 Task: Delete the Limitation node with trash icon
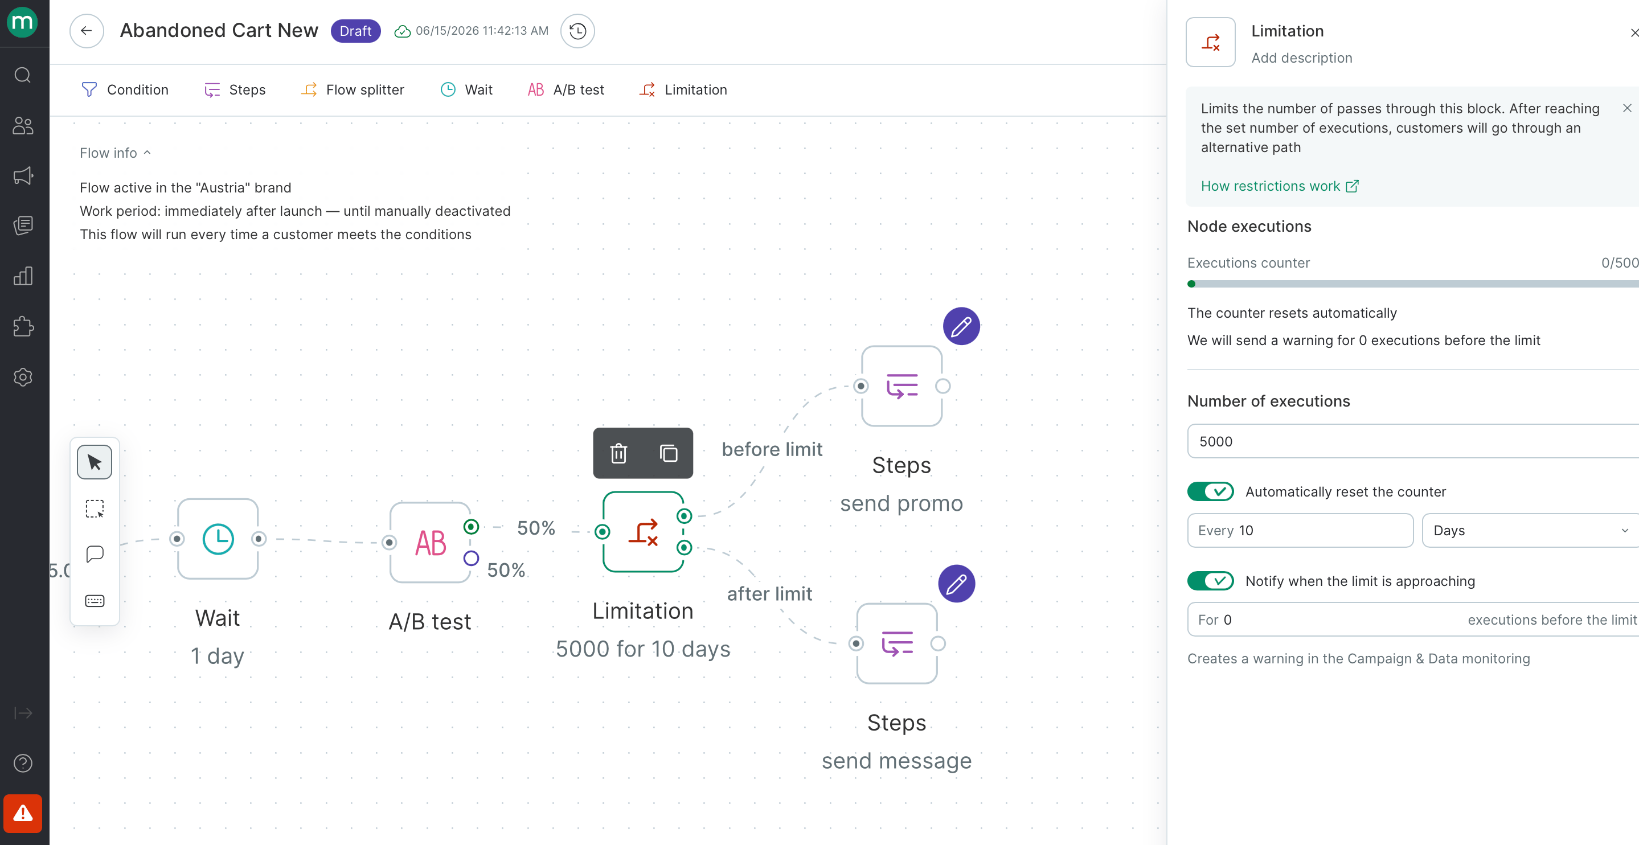tap(618, 453)
